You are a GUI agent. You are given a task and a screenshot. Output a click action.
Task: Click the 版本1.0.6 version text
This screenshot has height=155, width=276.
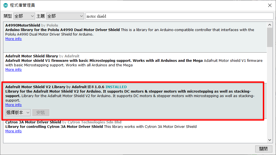[96, 87]
